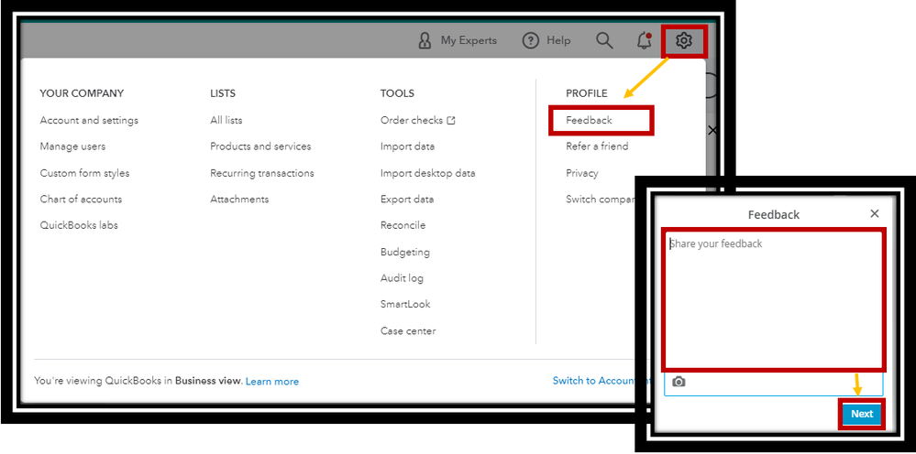This screenshot has width=916, height=454.
Task: Click the TOOLS column heading
Action: [x=397, y=93]
